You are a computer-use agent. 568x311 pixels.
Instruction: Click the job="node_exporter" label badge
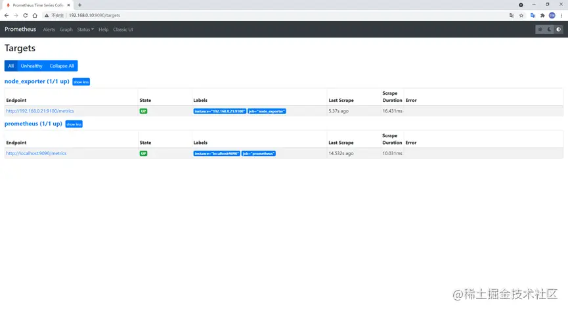(267, 111)
